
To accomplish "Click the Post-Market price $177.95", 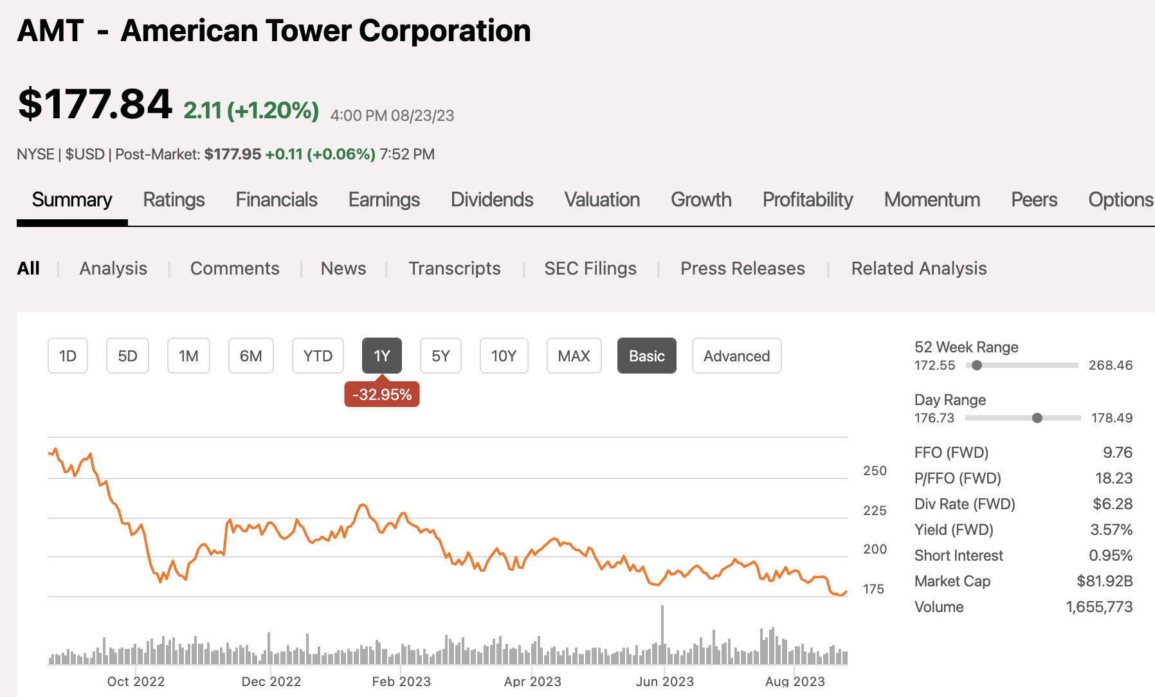I will pyautogui.click(x=233, y=154).
